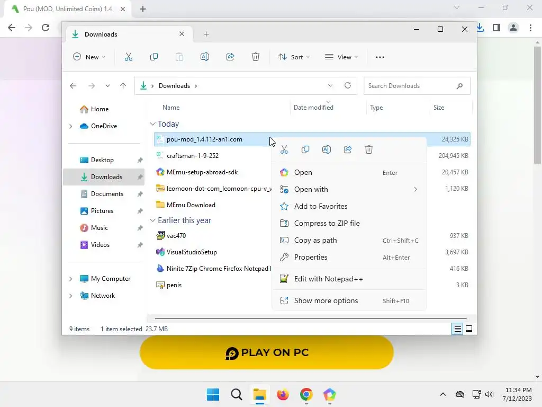Open Windows Start button on taskbar
This screenshot has height=407, width=542.
pos(213,394)
